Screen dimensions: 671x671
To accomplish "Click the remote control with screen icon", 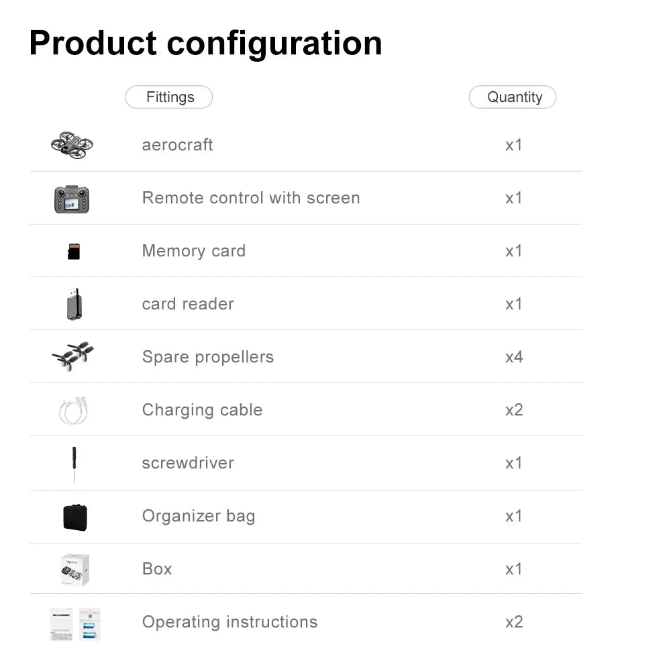I will (72, 199).
